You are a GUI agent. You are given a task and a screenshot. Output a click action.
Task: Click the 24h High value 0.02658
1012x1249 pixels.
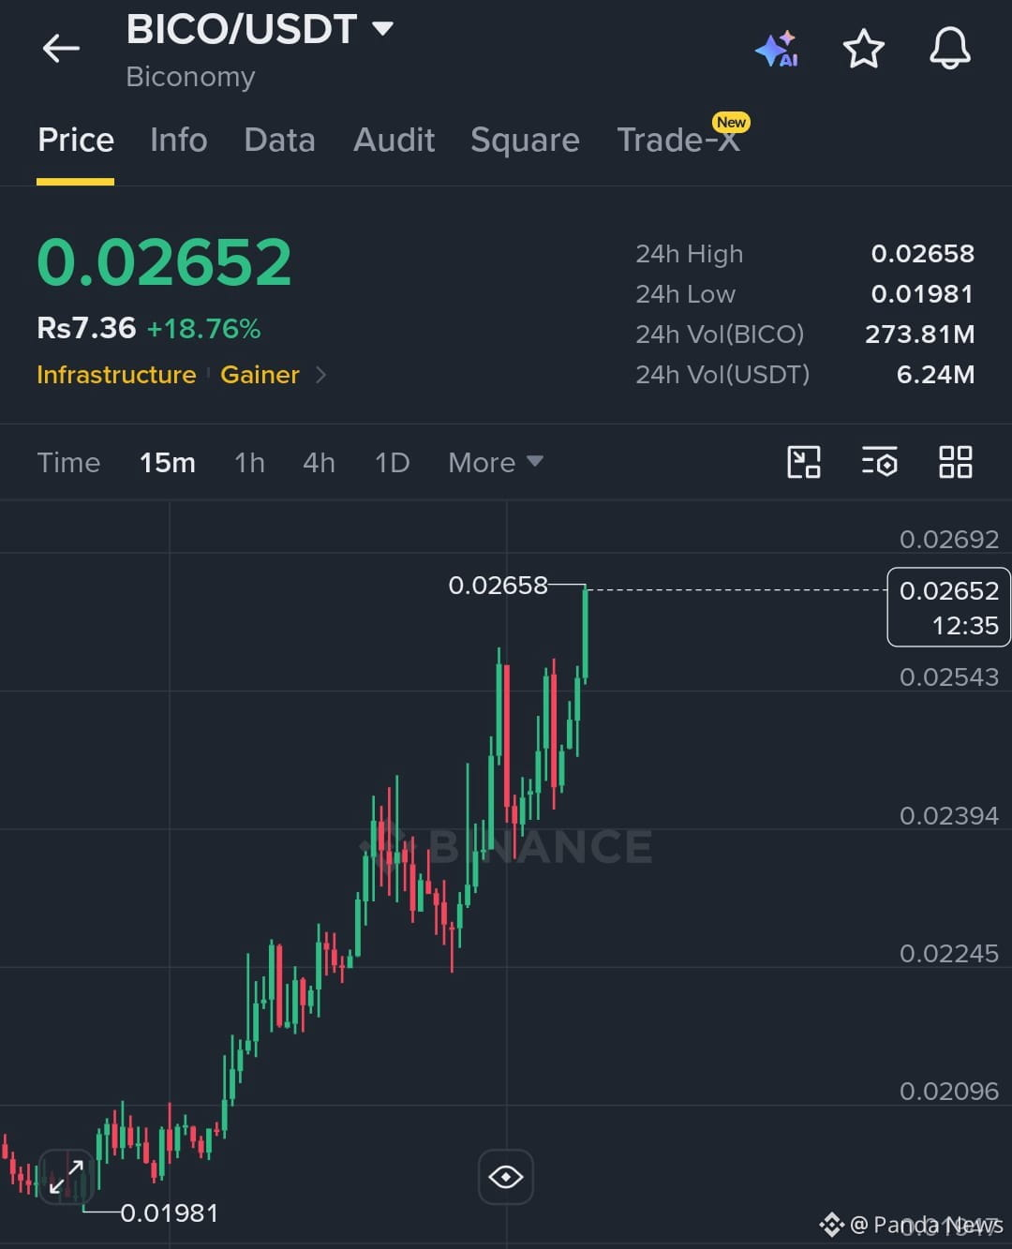922,254
